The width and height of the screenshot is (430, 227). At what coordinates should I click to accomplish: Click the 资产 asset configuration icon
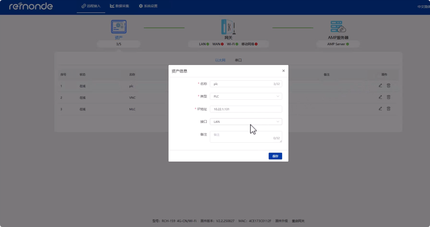pyautogui.click(x=119, y=26)
